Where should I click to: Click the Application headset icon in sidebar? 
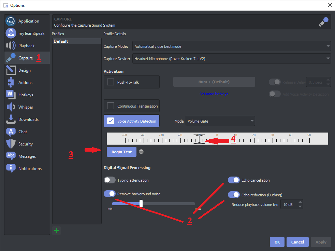(11, 21)
